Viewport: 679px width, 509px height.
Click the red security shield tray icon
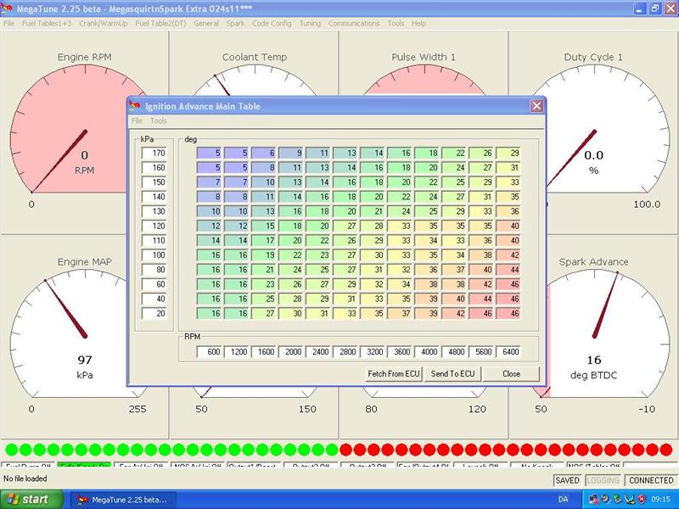pyautogui.click(x=642, y=500)
